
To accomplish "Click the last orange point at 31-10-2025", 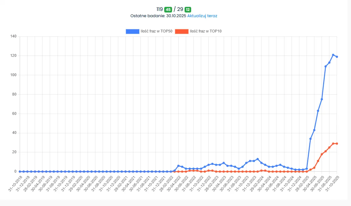I will 337,144.
